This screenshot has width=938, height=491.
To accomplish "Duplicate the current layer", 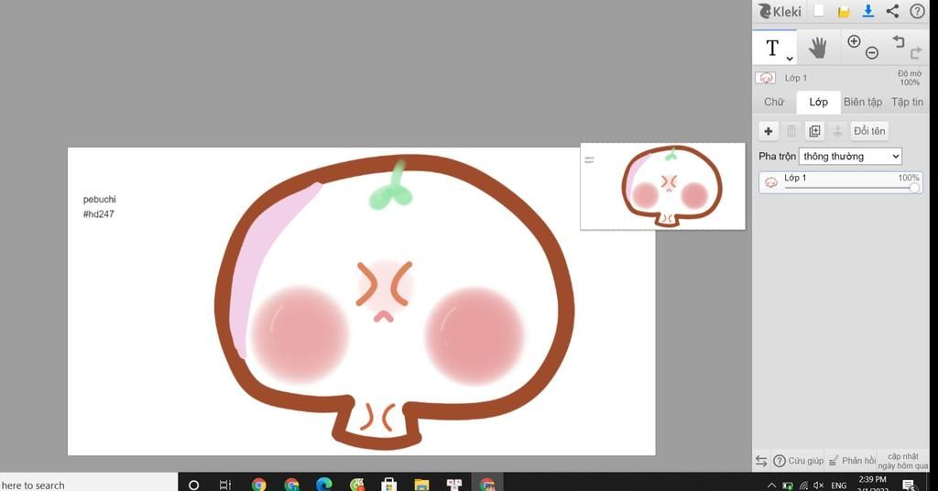I will pyautogui.click(x=814, y=131).
